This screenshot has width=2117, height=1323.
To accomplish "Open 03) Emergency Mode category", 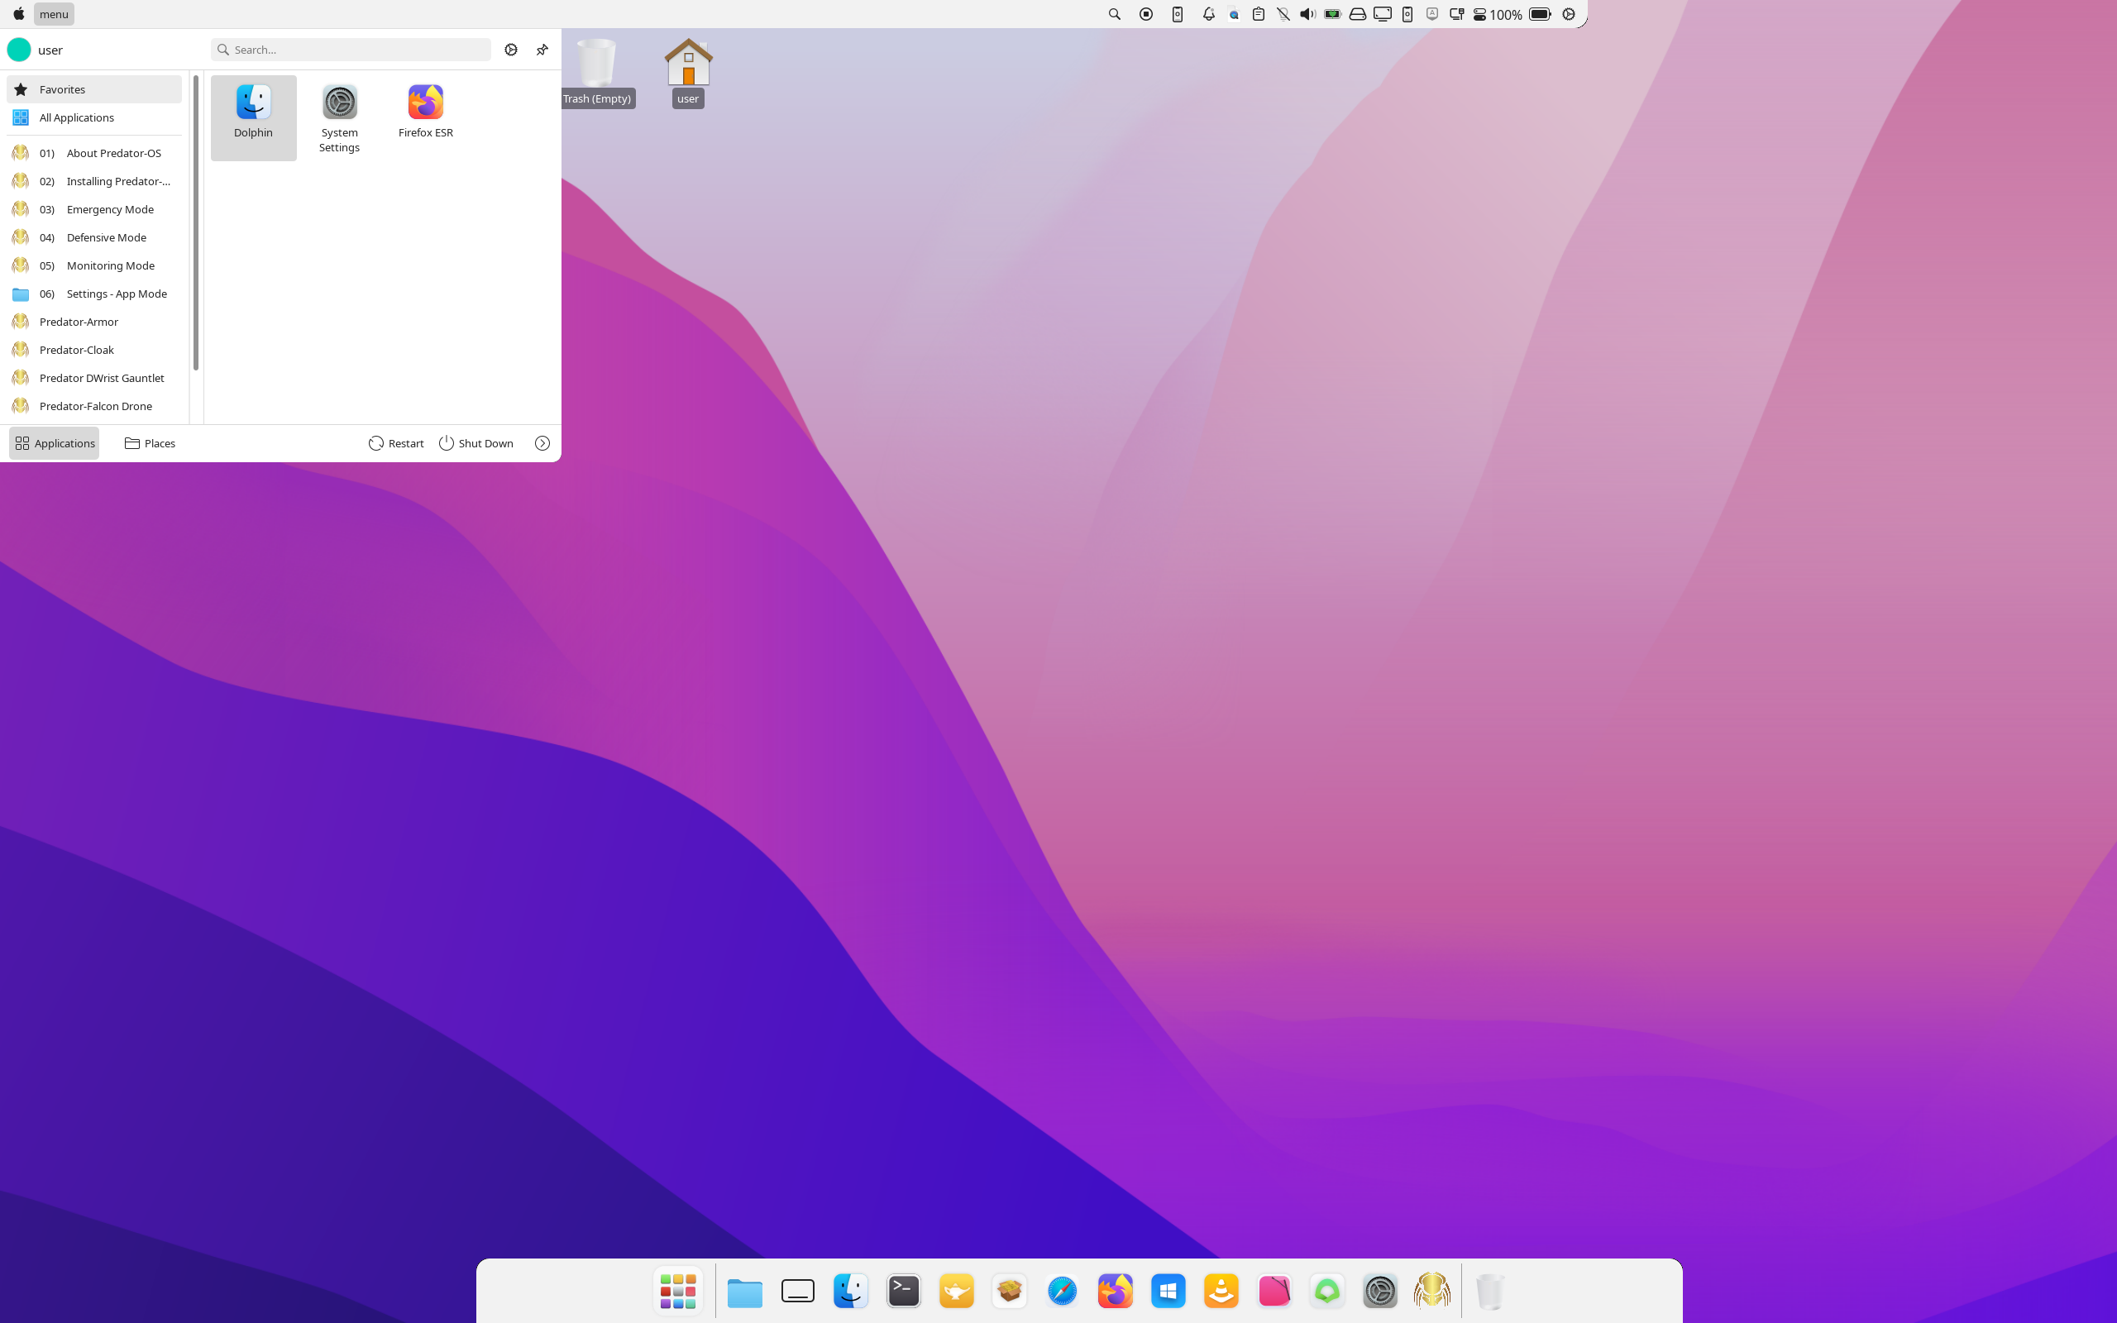I will [x=94, y=209].
